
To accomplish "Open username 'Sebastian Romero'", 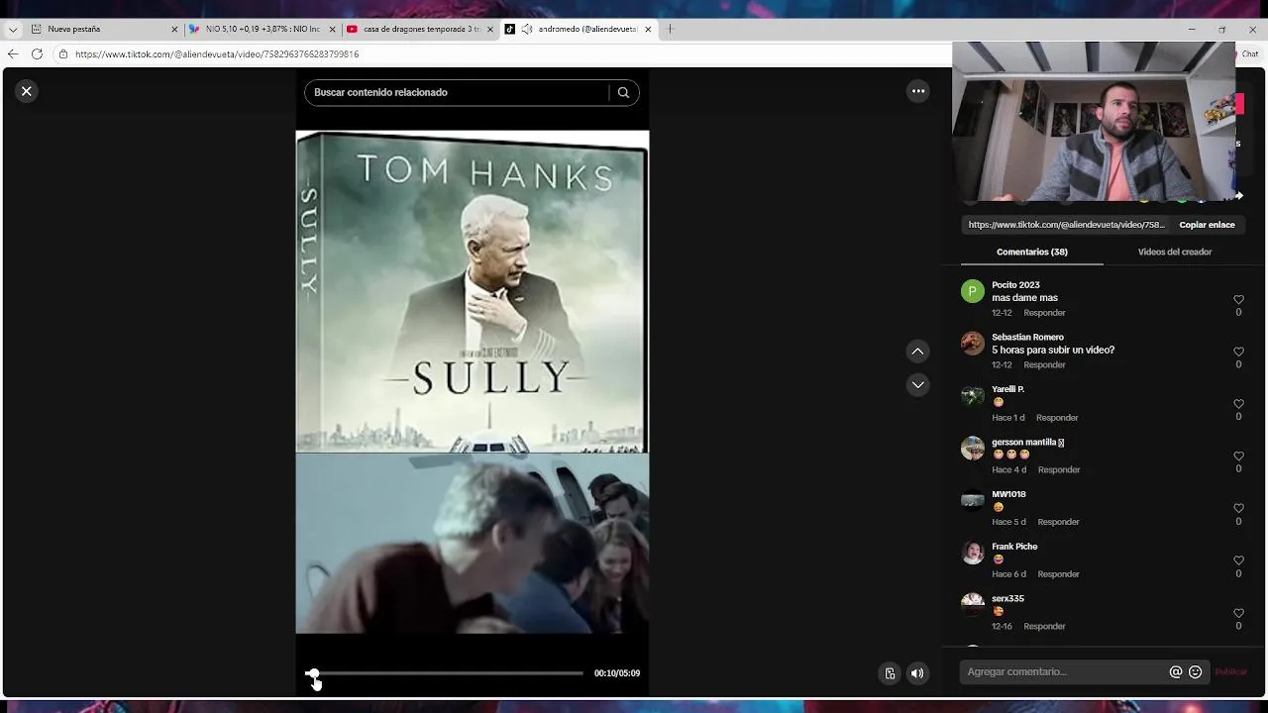I will [x=1027, y=338].
